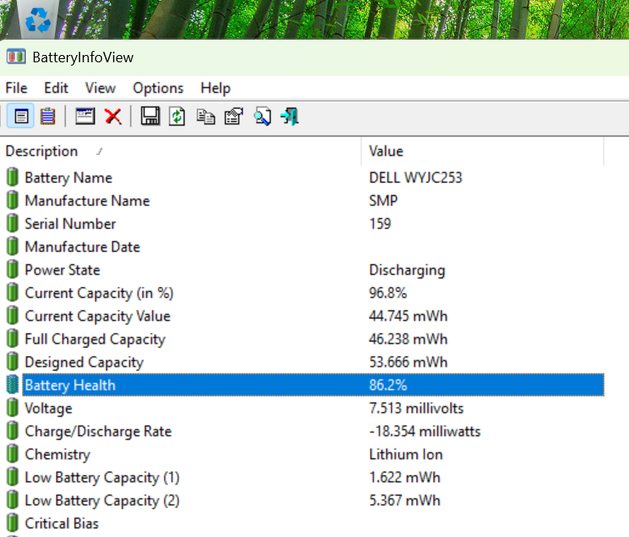
Task: Copy selected items using the toolbar copy icon
Action: (205, 116)
